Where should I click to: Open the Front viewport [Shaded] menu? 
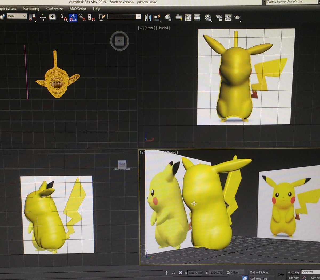(163, 28)
